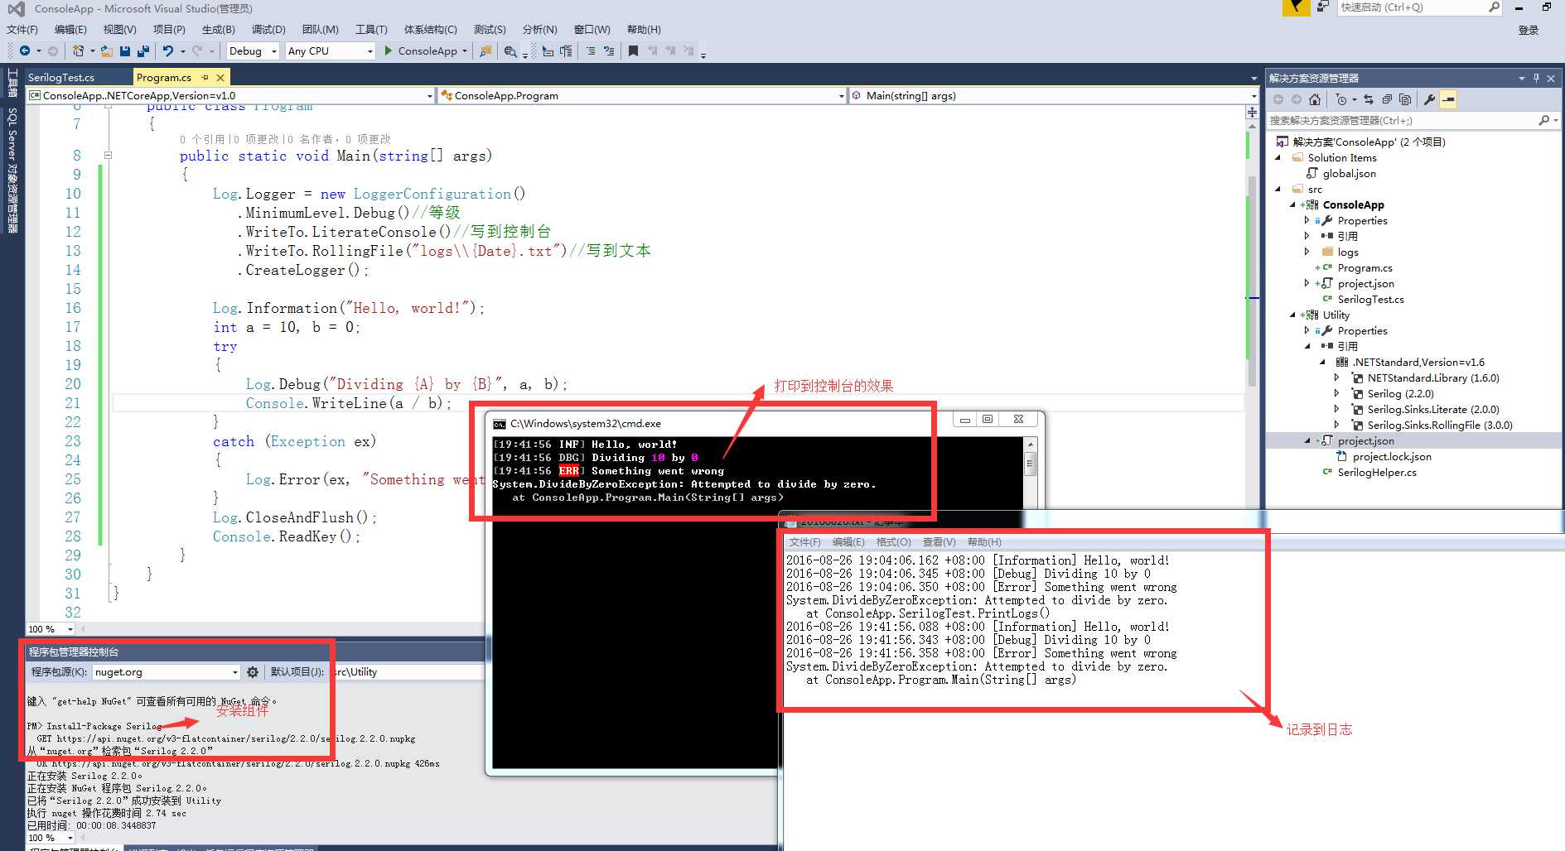
Task: Click the settings gear in Package Manager Console
Action: point(253,672)
